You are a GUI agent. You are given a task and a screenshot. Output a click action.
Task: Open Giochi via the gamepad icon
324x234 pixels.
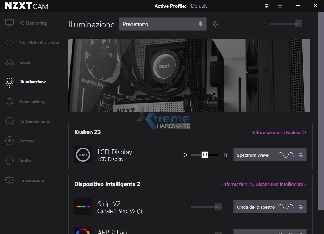9,62
